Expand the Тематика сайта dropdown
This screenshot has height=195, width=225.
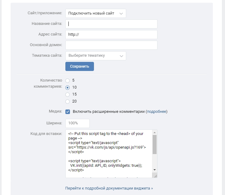click(95, 56)
